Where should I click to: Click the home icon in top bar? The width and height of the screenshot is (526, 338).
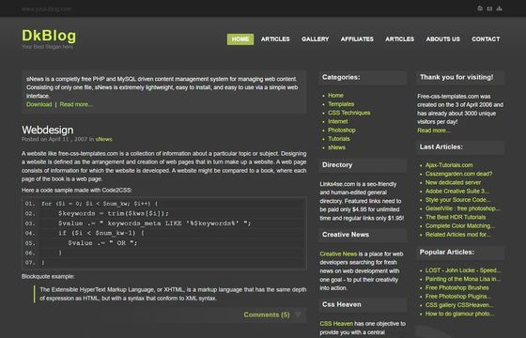click(480, 8)
